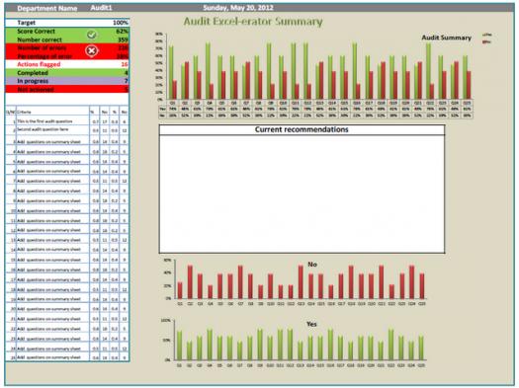This screenshot has height=388, width=519.
Task: Select the Q1 green bar in the Yes chart
Action: click(179, 345)
